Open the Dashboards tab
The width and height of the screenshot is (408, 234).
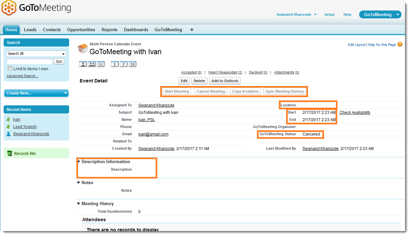[x=136, y=30]
